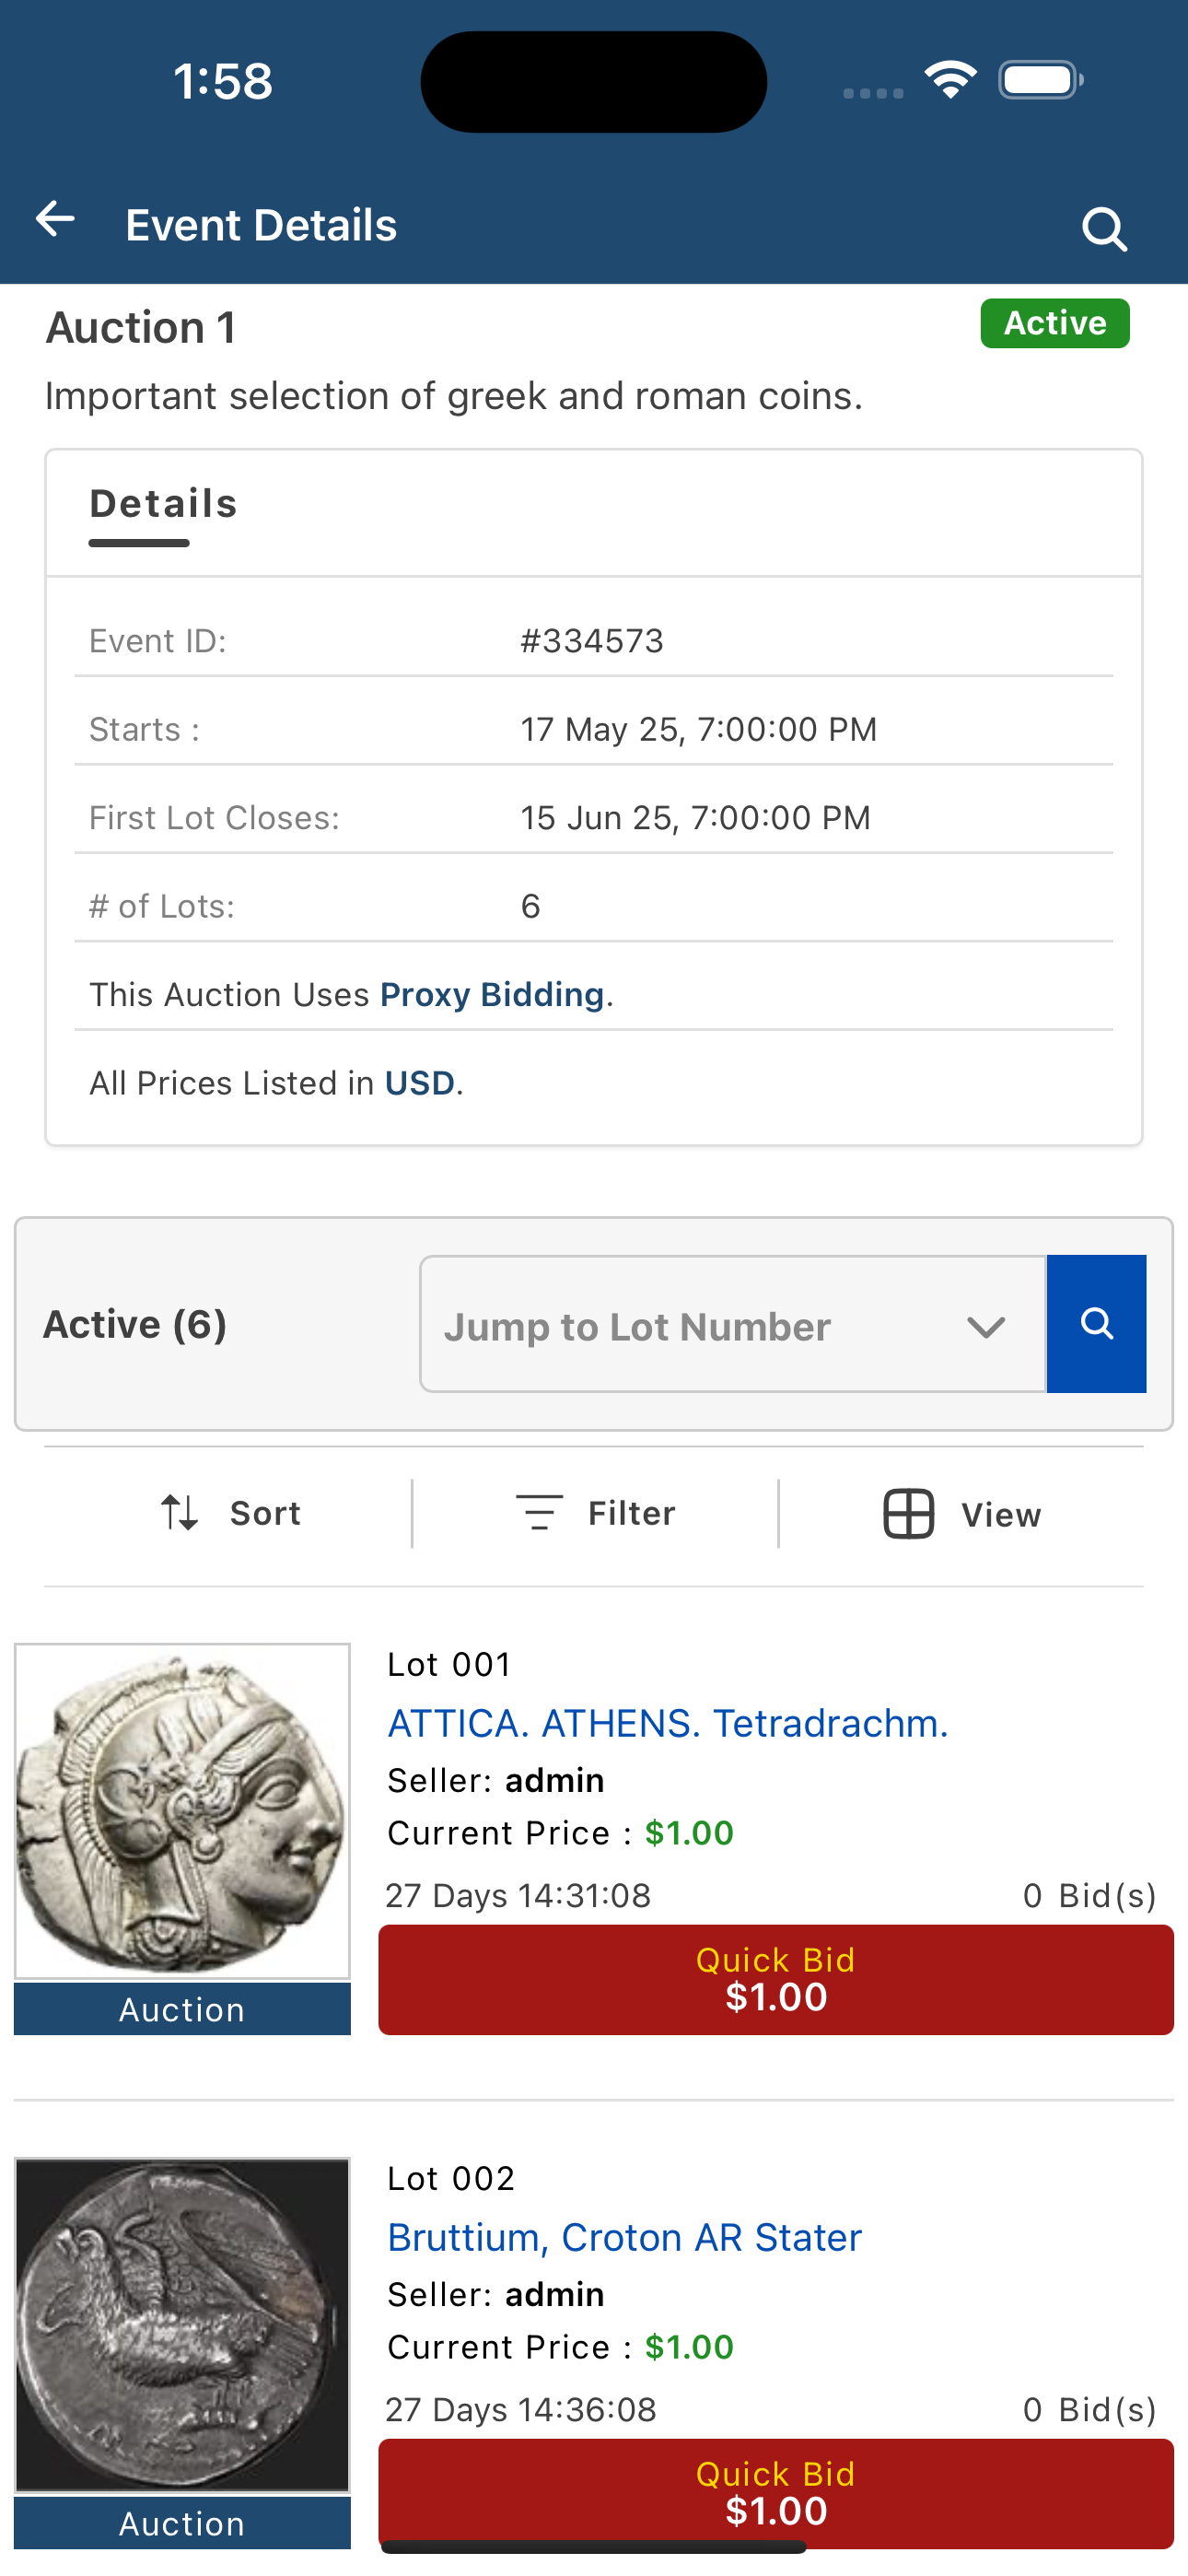Image resolution: width=1188 pixels, height=2576 pixels.
Task: Open search from the header magnifier icon
Action: (1104, 229)
